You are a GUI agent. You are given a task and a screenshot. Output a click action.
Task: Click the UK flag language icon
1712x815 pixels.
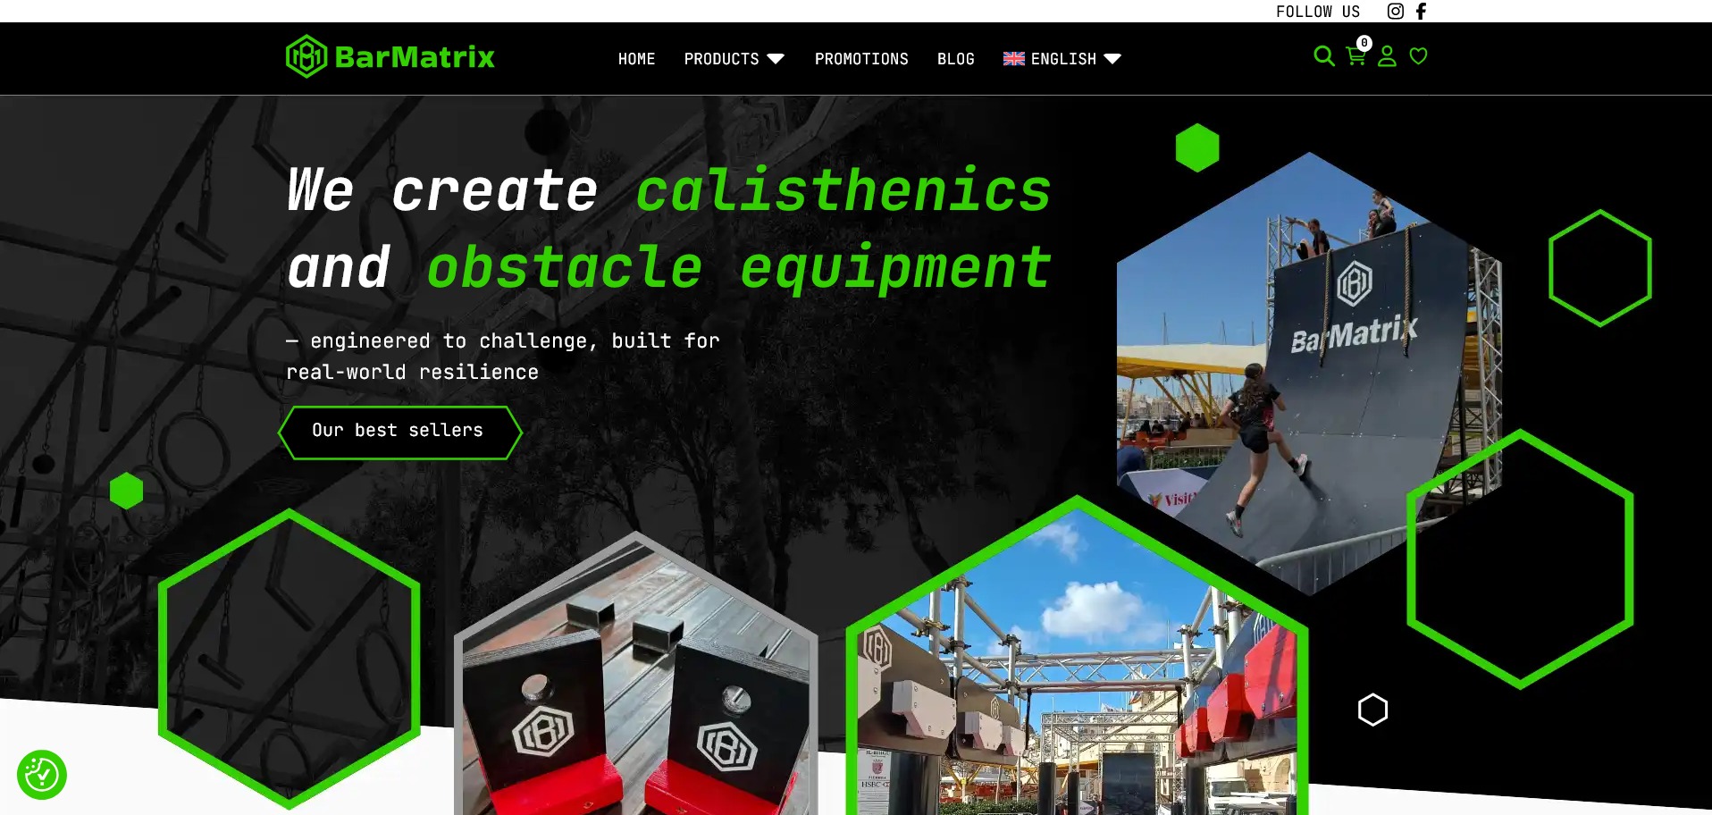[1013, 59]
